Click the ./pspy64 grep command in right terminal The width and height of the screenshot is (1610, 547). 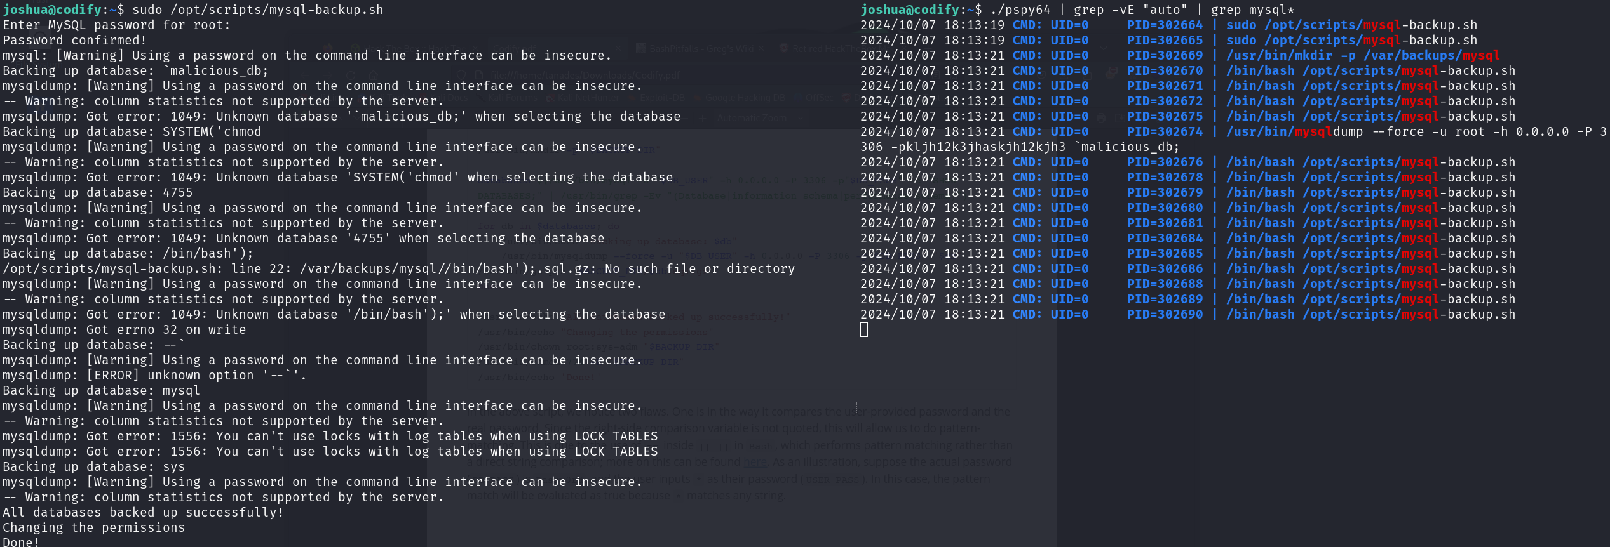(1141, 10)
